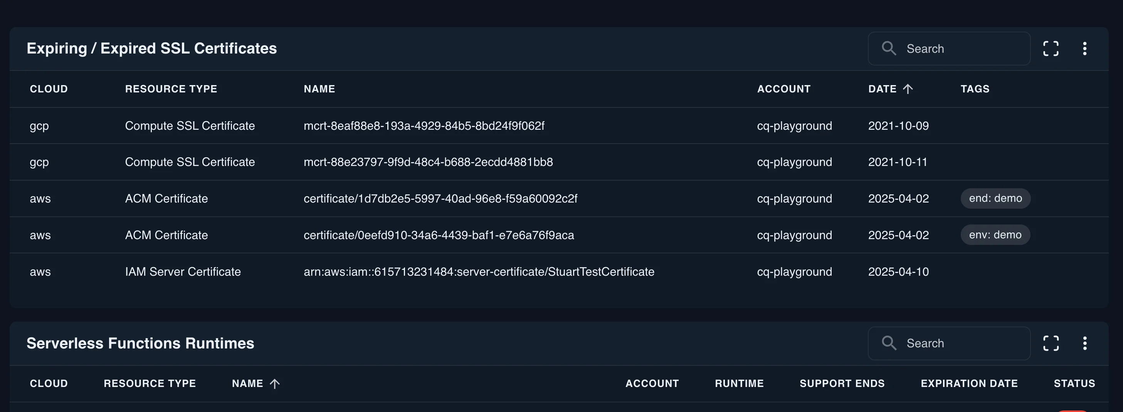
Task: Sort serverless functions by RUNTIME column
Action: pyautogui.click(x=739, y=384)
